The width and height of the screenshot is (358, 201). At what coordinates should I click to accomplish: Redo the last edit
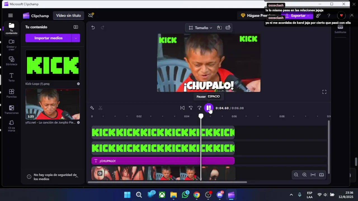[103, 27]
